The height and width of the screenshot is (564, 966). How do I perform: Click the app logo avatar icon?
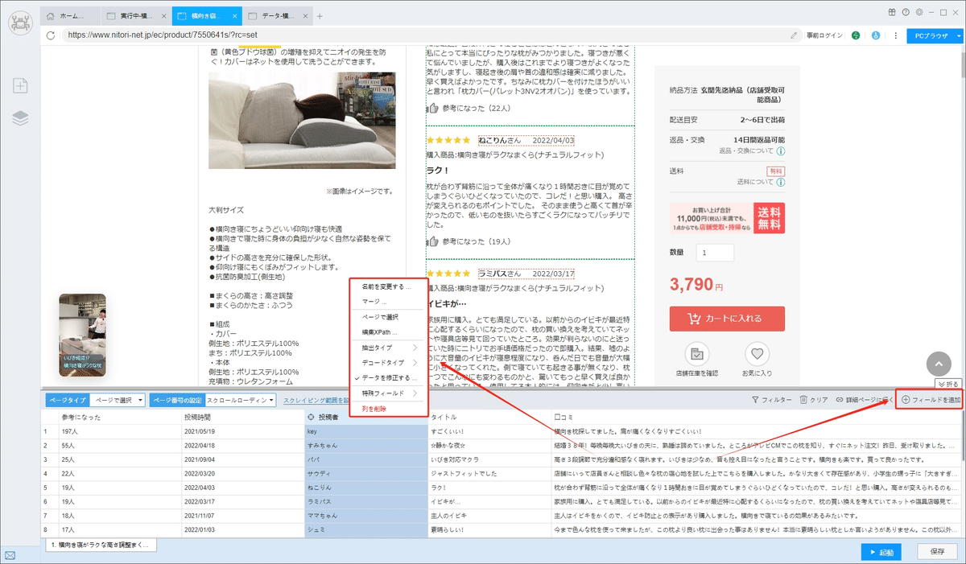coord(20,23)
